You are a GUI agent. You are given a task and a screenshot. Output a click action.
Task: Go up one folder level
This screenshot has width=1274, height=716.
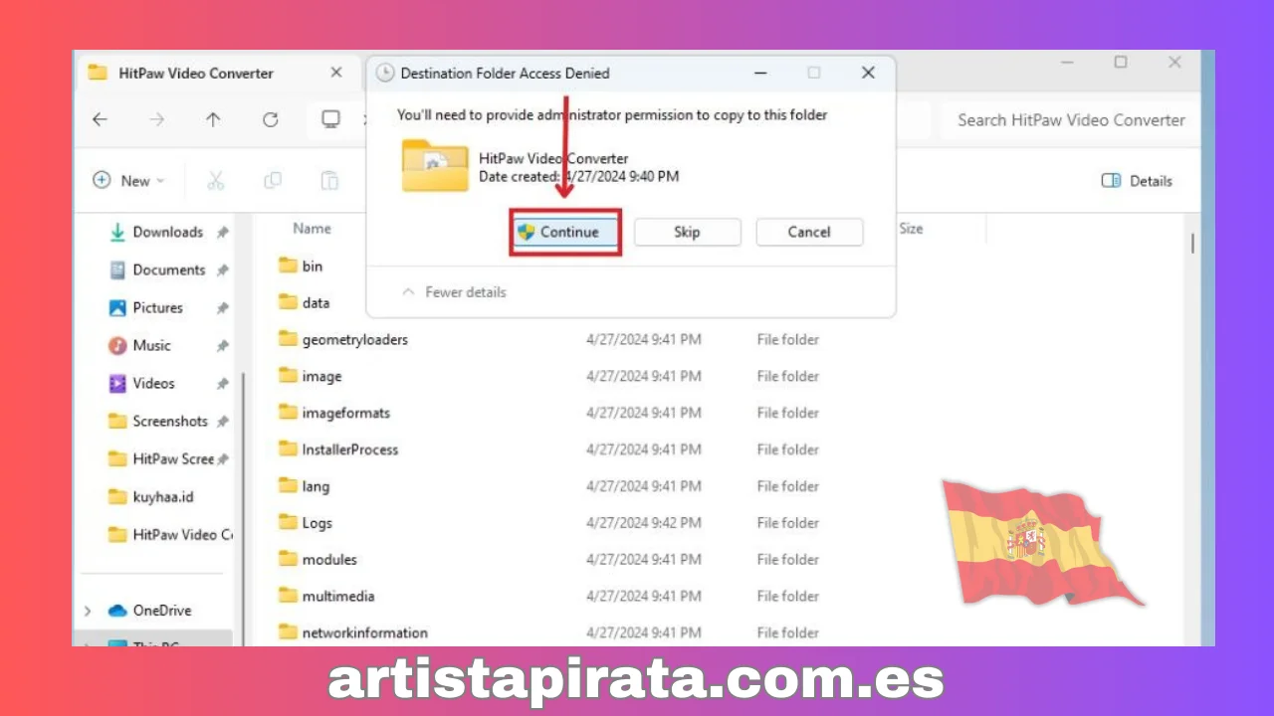213,120
